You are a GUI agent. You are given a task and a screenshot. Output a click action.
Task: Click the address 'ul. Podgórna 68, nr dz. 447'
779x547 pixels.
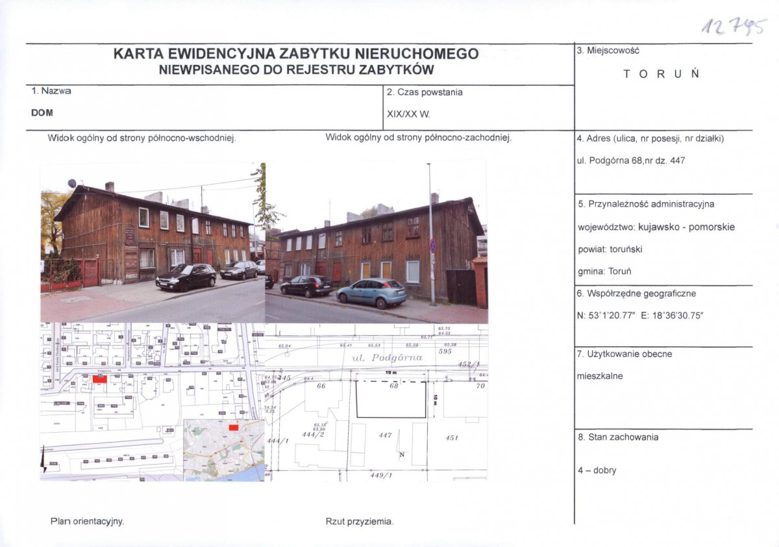point(630,160)
